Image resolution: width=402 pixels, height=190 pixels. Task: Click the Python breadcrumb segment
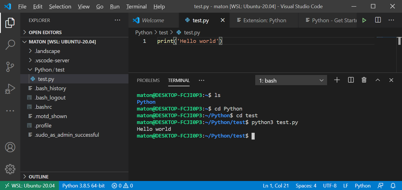[x=144, y=33]
